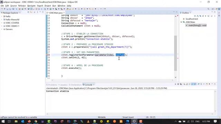Click the editor scroll down arrow

click(x=175, y=77)
